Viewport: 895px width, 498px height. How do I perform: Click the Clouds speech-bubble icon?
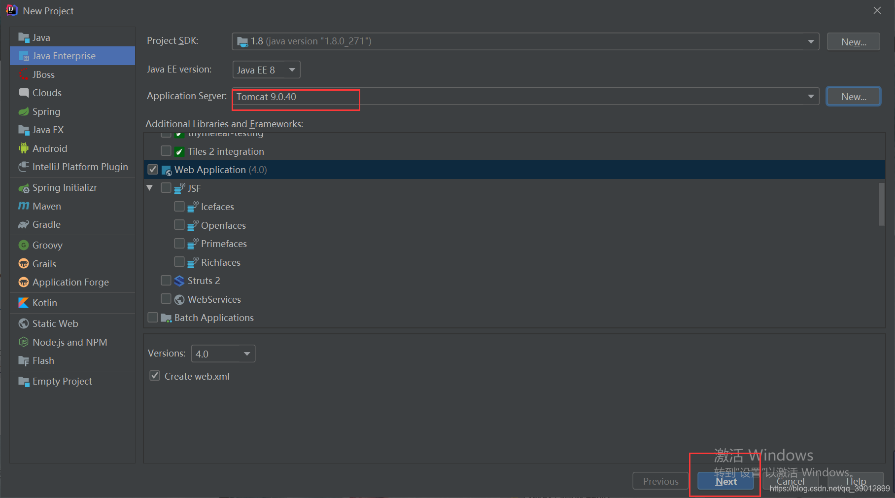pyautogui.click(x=24, y=93)
